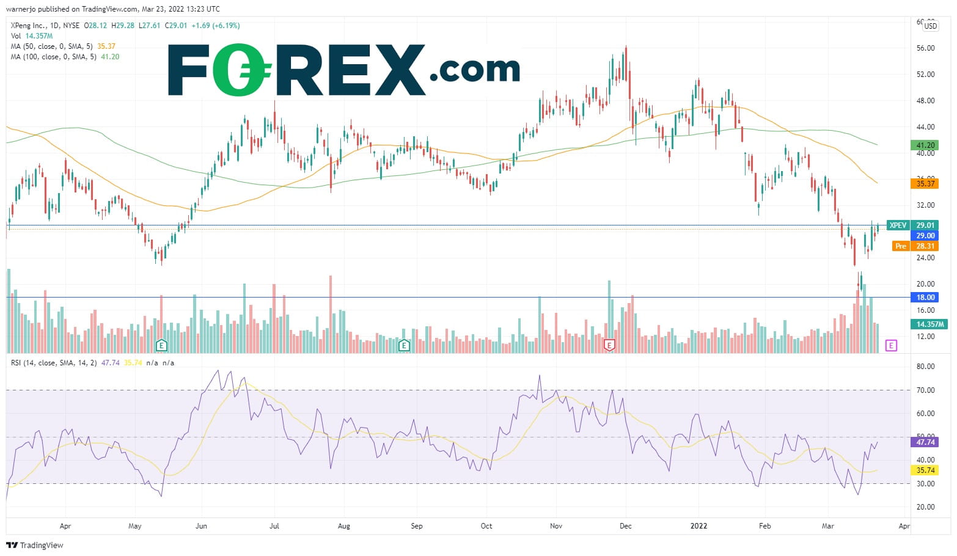Open the RSI indicator legend settings

point(54,363)
